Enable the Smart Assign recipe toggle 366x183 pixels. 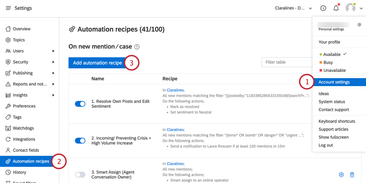[x=80, y=174]
